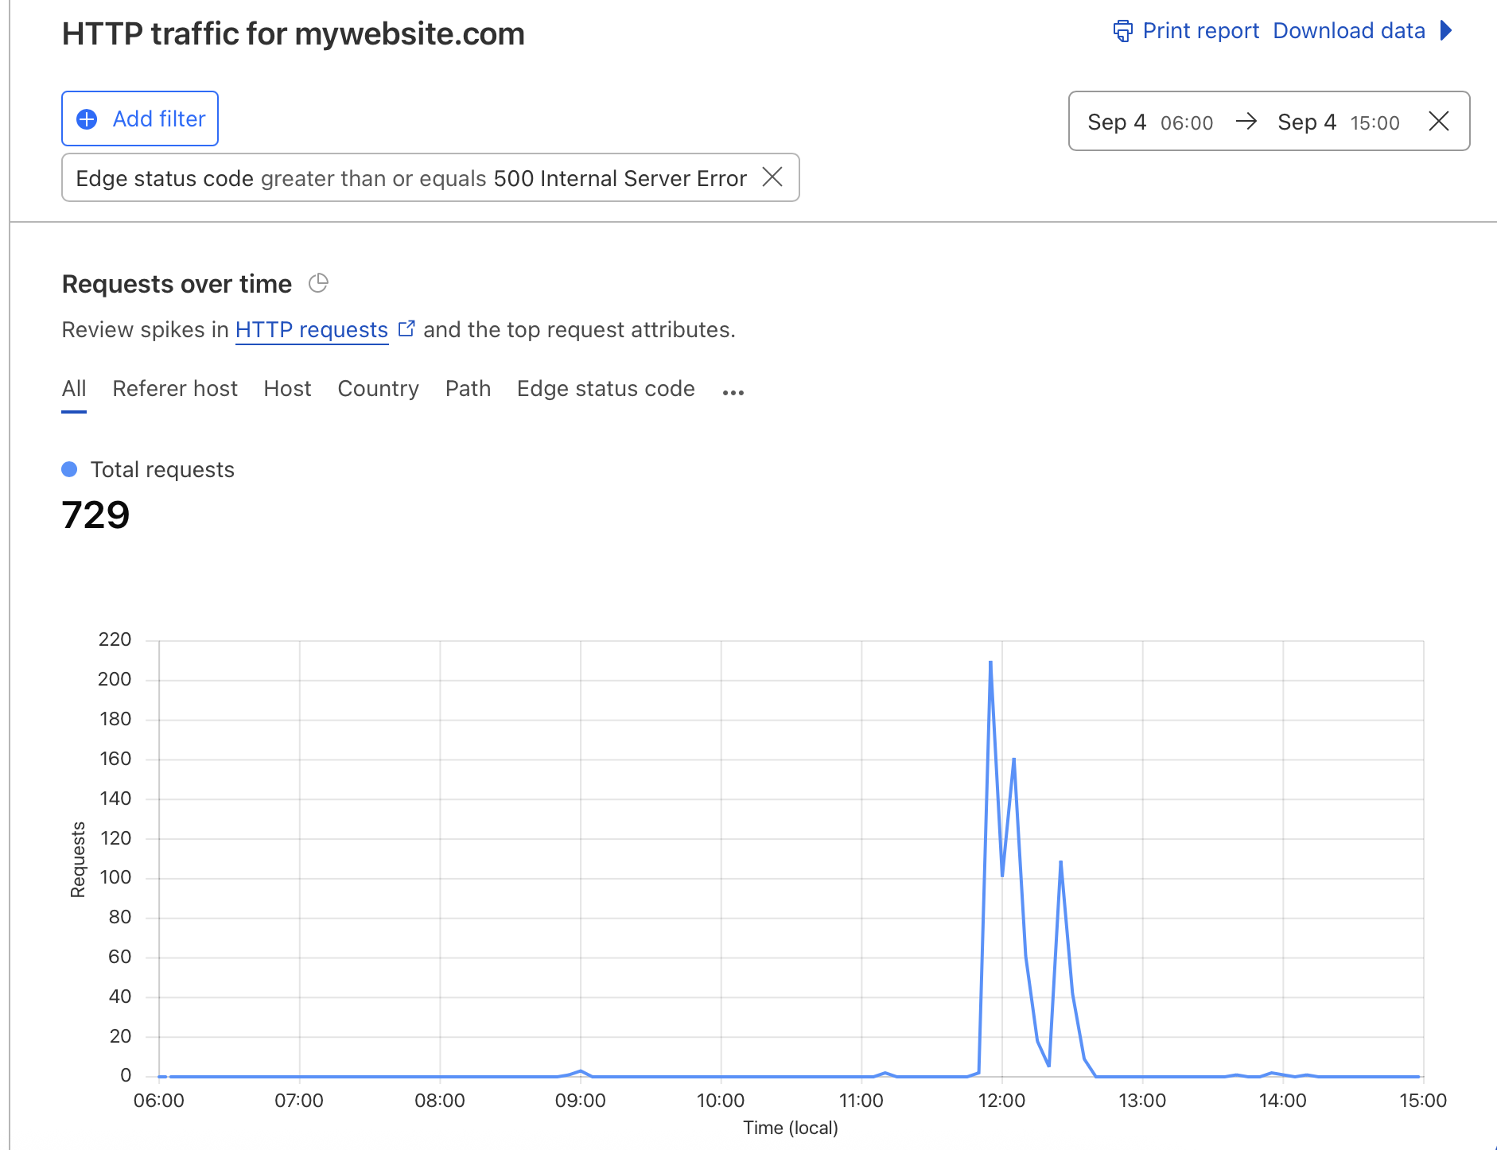Click the Add filter button
The width and height of the screenshot is (1497, 1150).
(140, 119)
